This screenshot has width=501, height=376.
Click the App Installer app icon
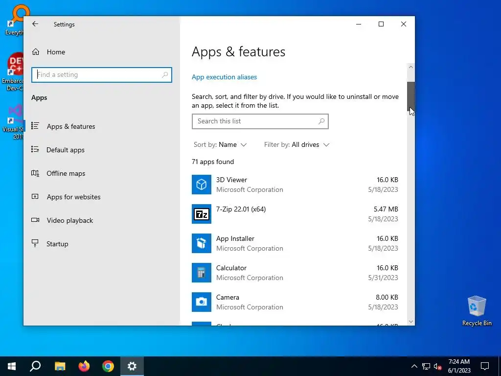click(201, 243)
